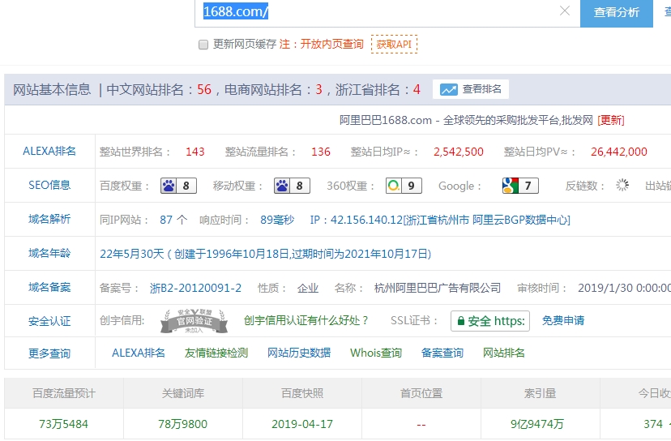Open 创宇信用认证有什么好处？ link
This screenshot has height=441, width=671.
[306, 321]
